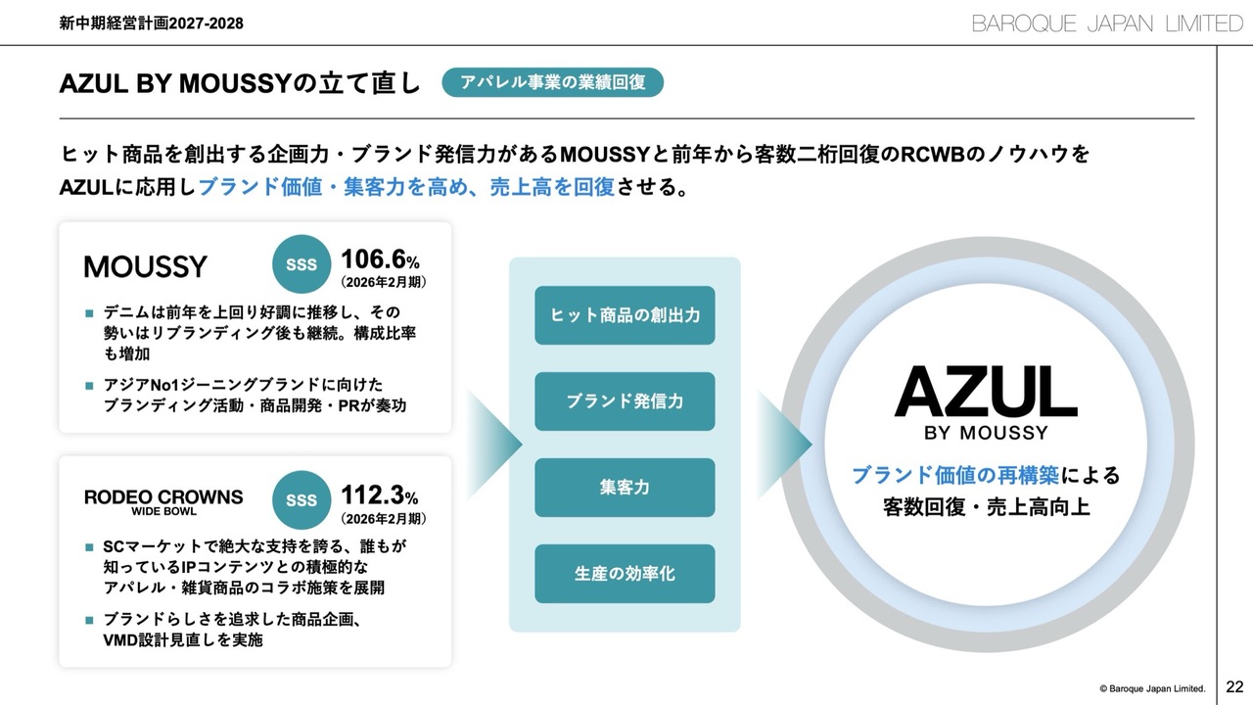Click the BAROQUE JAPAN LIMITED header logo

point(1106,23)
